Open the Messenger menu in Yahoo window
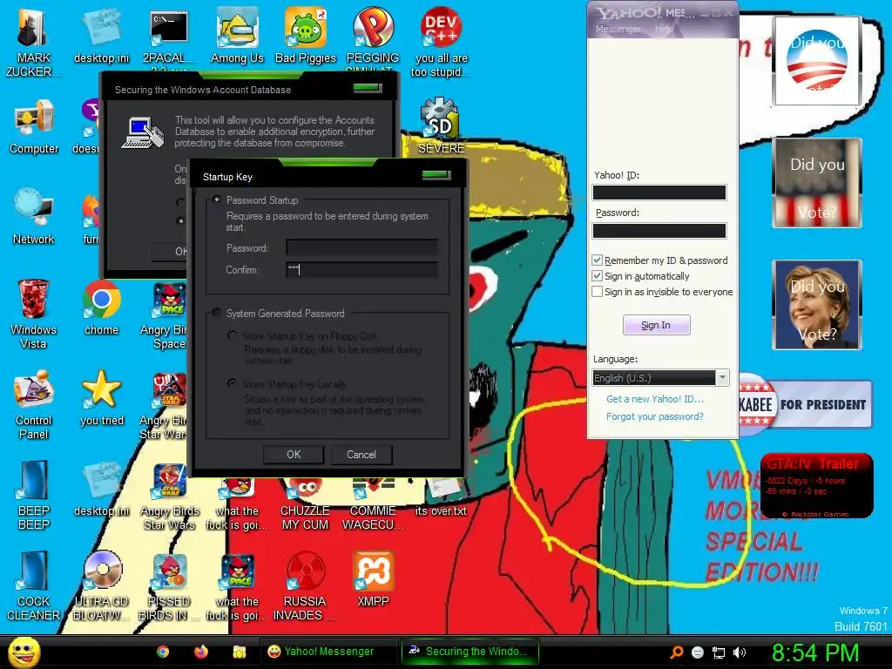This screenshot has width=892, height=669. tap(618, 29)
